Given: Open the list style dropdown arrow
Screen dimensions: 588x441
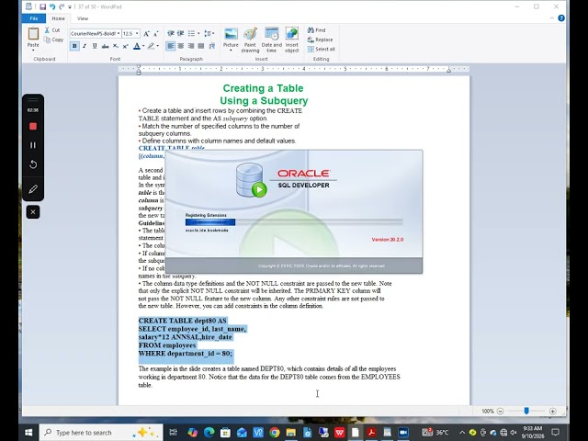Looking at the screenshot, I should coord(198,33).
